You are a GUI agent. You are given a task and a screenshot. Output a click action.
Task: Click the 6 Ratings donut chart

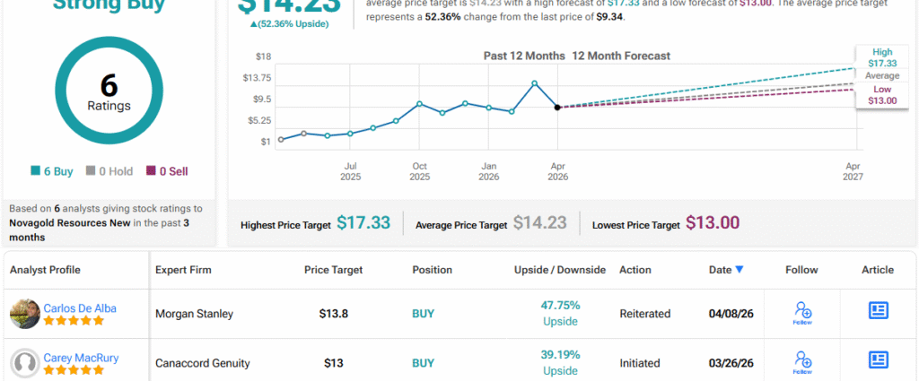pyautogui.click(x=109, y=93)
